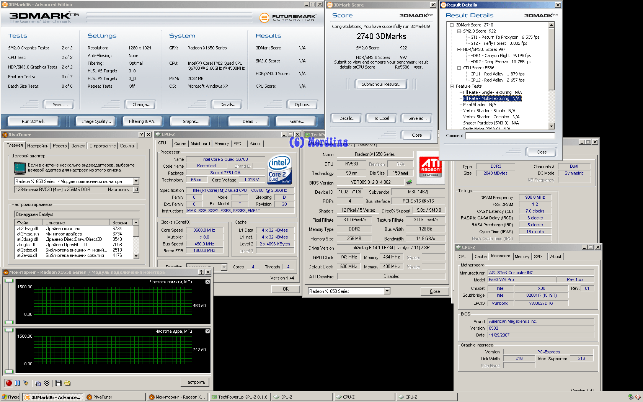Click the Filtering & AA... button
Screen dimensions: 643x402
pyautogui.click(x=143, y=121)
